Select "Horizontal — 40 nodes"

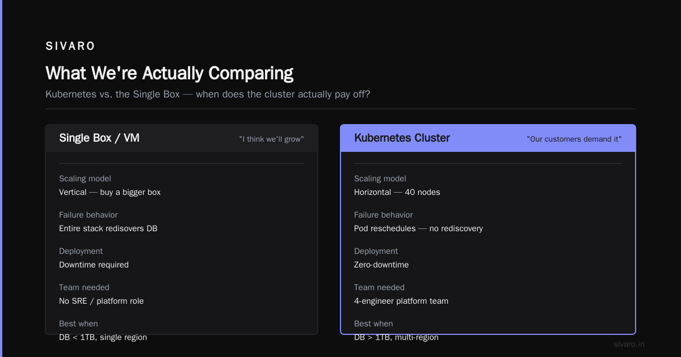(397, 192)
